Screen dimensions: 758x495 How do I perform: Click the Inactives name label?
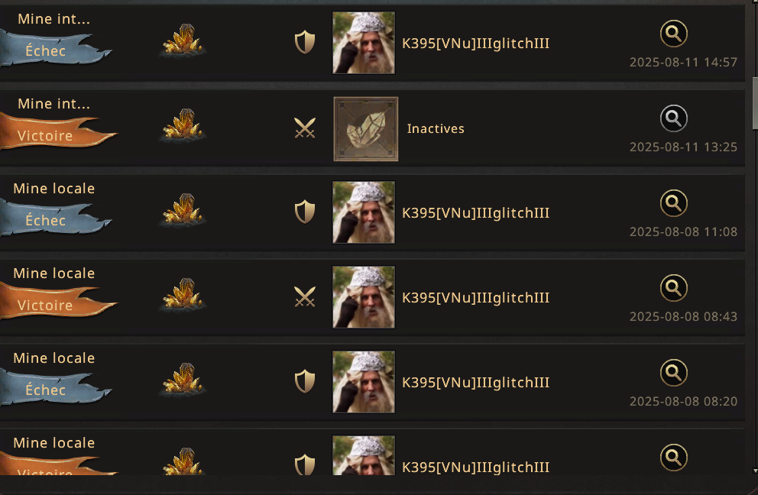(436, 128)
